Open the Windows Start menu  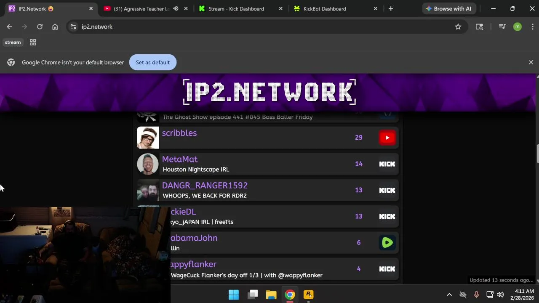(x=234, y=295)
